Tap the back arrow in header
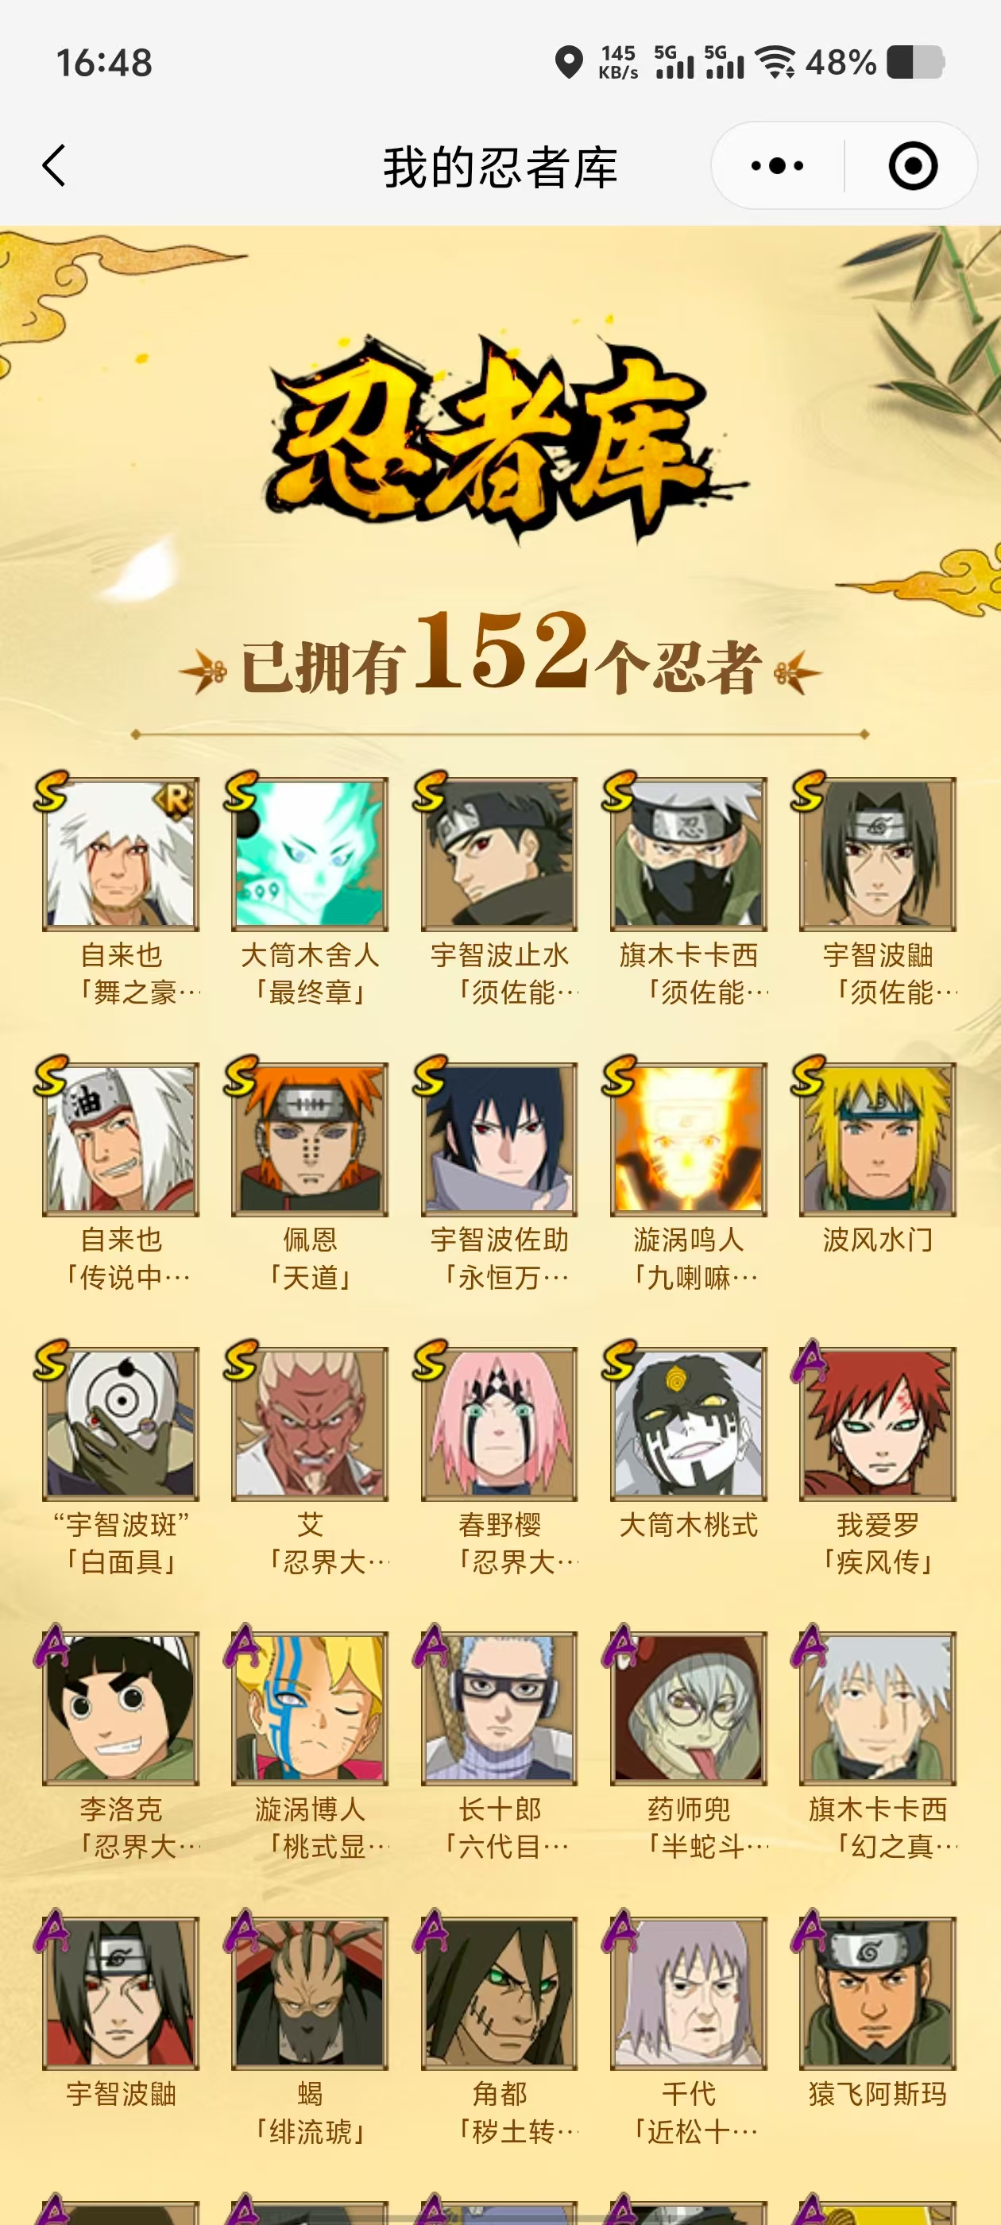 click(53, 165)
